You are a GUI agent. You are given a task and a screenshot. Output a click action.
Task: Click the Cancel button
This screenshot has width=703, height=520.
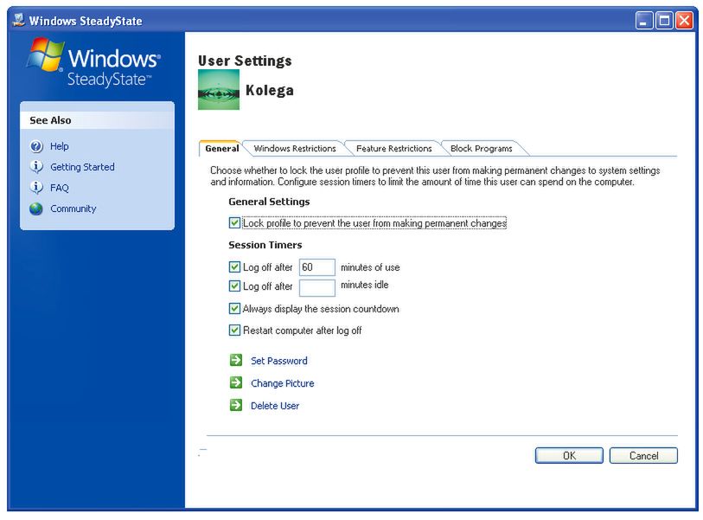643,455
